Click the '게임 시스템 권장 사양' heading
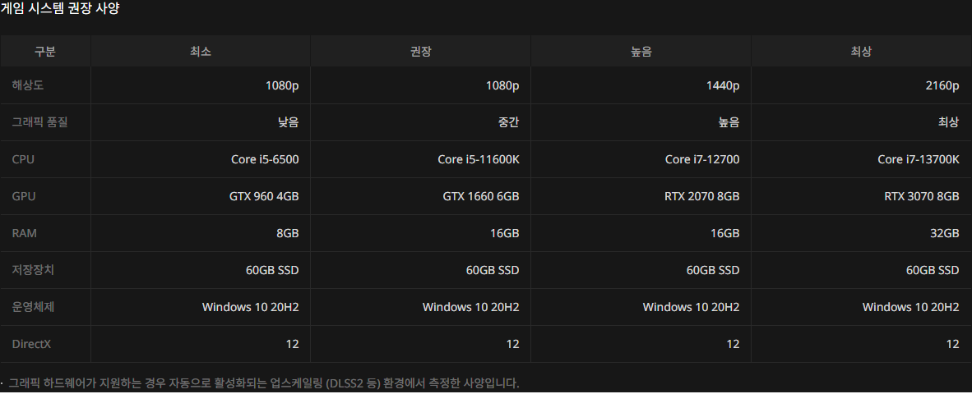The height and width of the screenshot is (394, 972). coord(60,9)
